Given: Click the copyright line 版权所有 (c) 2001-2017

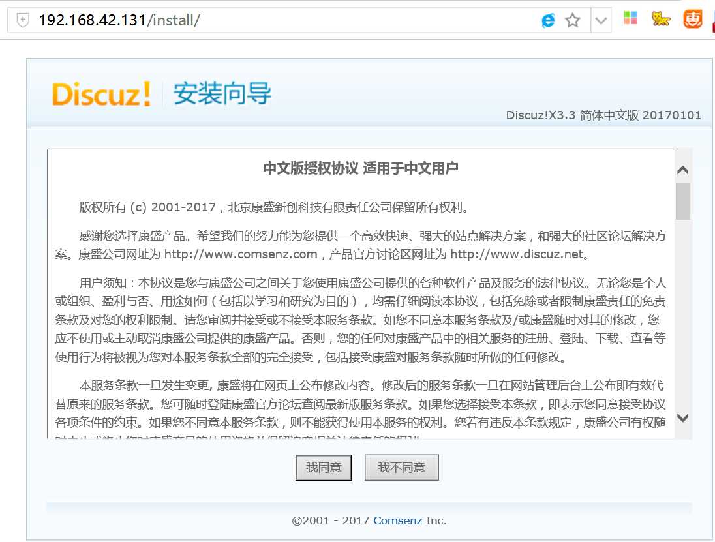Looking at the screenshot, I should pos(273,207).
